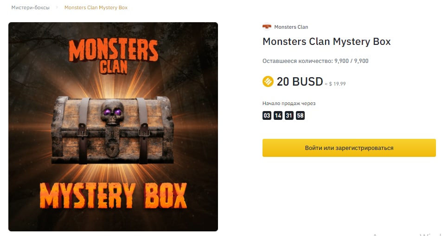Click the Оставшееся количество 9,900 / 9,900 text
The width and height of the screenshot is (442, 236).
click(315, 61)
